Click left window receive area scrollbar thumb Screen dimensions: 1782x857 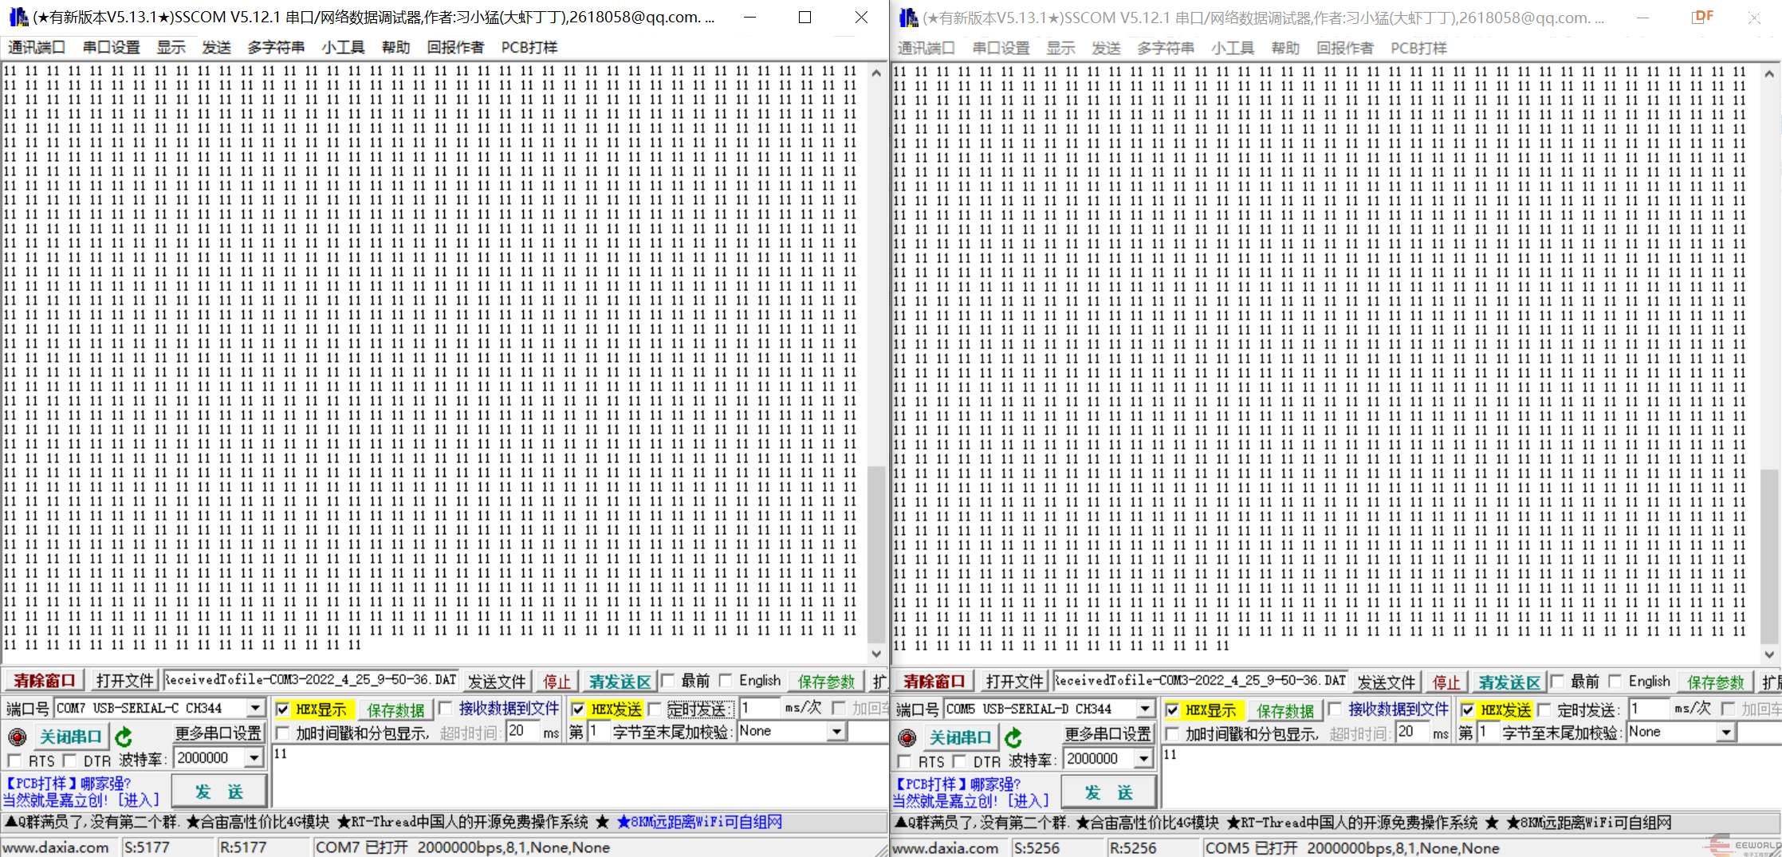876,554
